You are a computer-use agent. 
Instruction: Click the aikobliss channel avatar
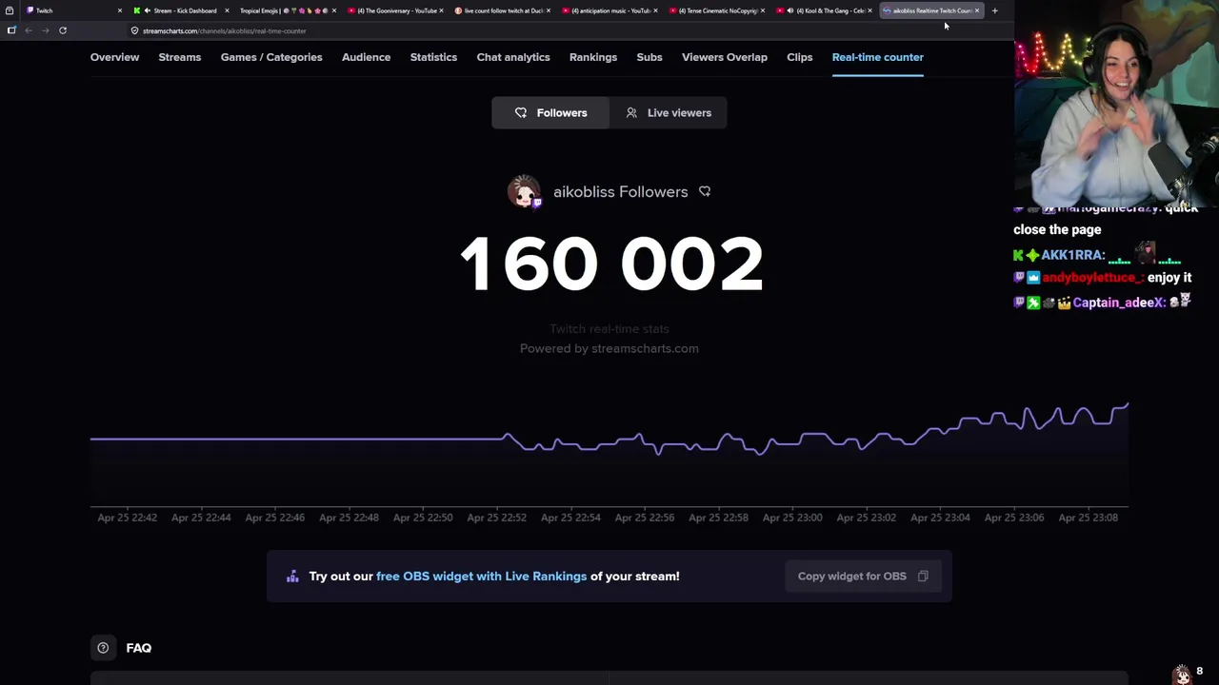point(524,191)
